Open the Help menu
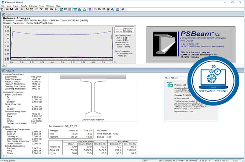Screen dimensions: 245x162 point(58,6)
